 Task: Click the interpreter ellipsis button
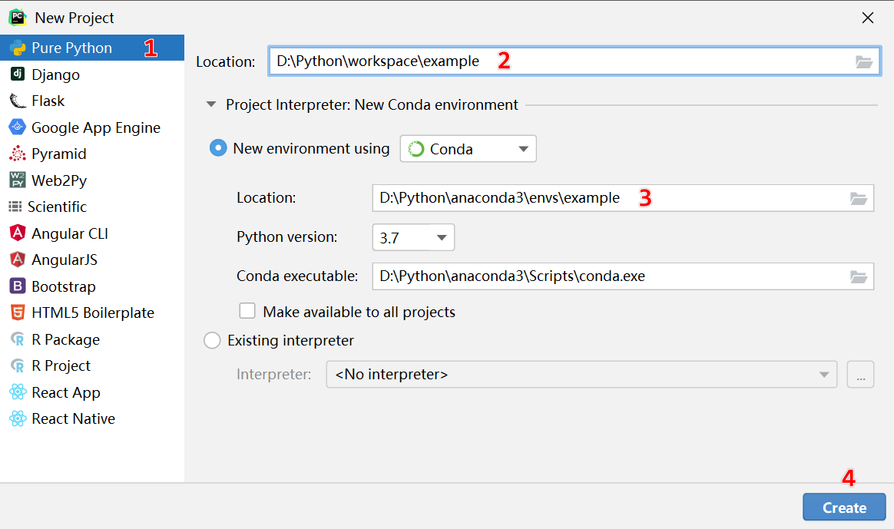(x=860, y=375)
